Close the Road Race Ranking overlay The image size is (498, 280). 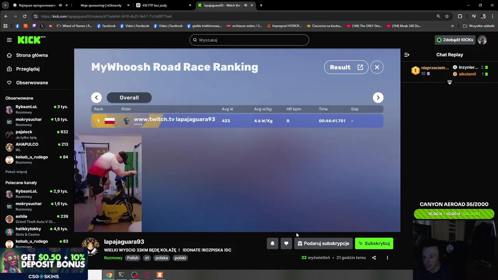click(377, 67)
